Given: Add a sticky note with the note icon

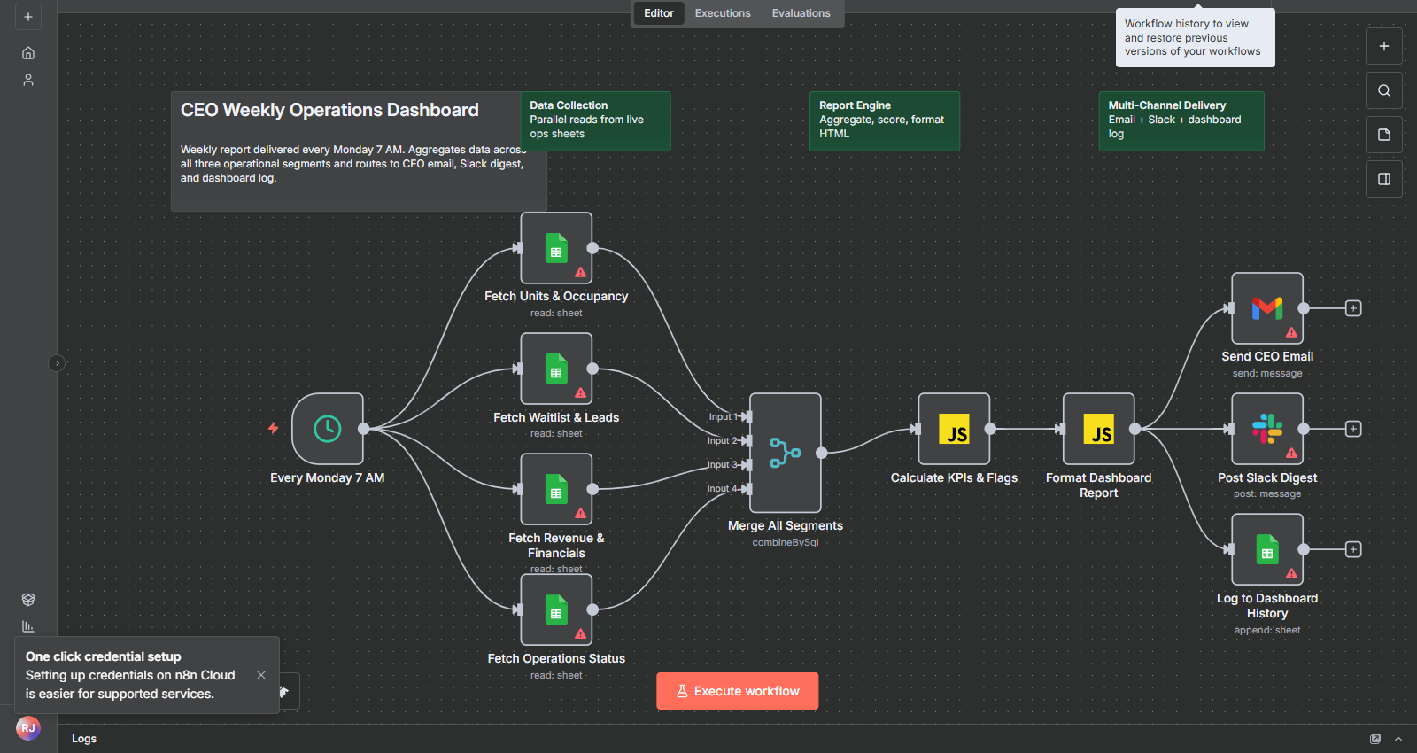Looking at the screenshot, I should [1384, 135].
